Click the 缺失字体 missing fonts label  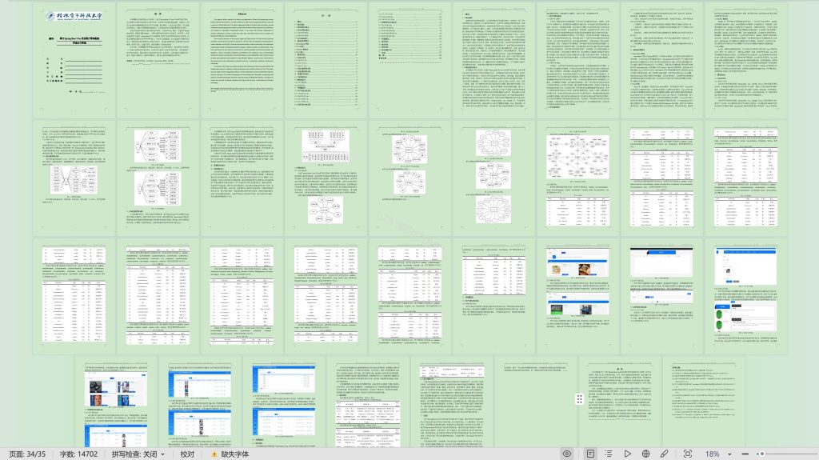click(234, 454)
